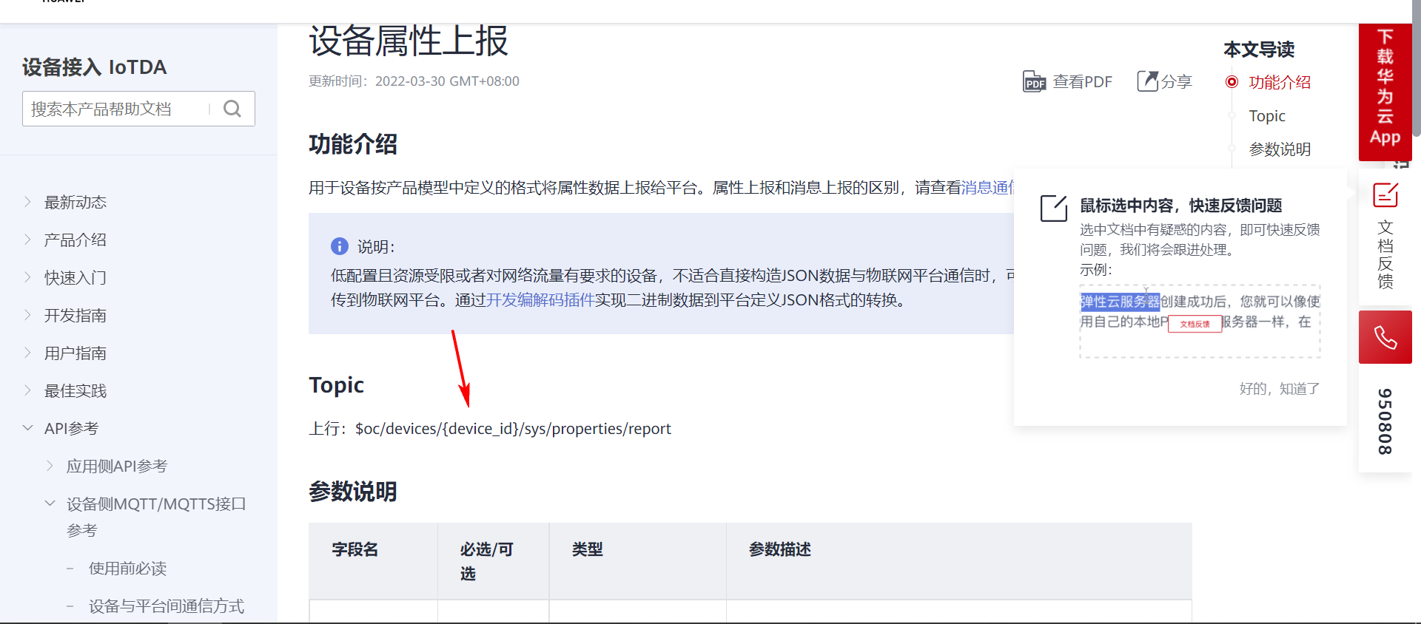The image size is (1421, 624).
Task: Click the 类型 column header
Action: tap(587, 549)
